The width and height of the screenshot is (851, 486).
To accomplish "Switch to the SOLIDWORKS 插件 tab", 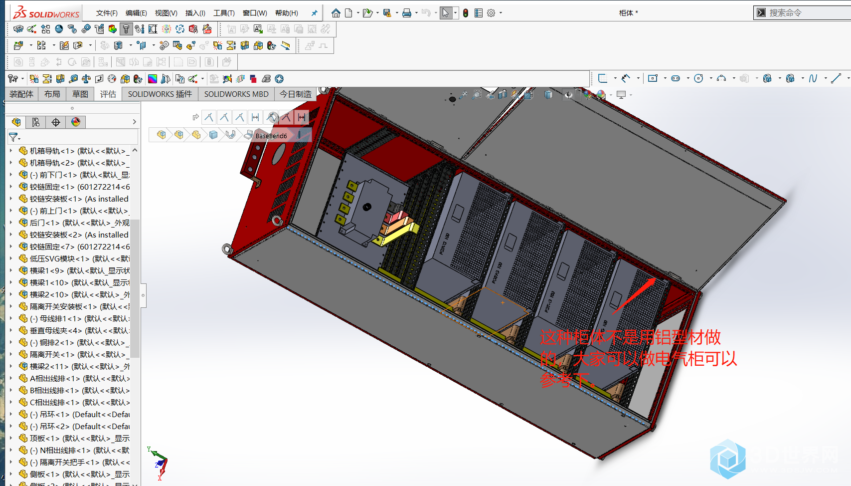I will pyautogui.click(x=160, y=94).
